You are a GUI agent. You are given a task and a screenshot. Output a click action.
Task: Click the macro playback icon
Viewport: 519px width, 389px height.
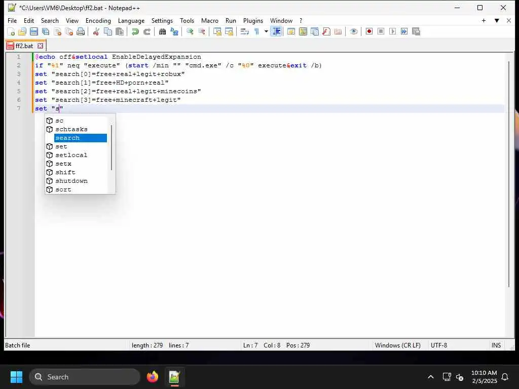click(x=393, y=32)
